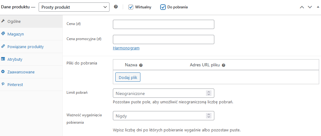Focus the Limit pobrań Nieograniczone field
The image size is (321, 136).
(164, 93)
